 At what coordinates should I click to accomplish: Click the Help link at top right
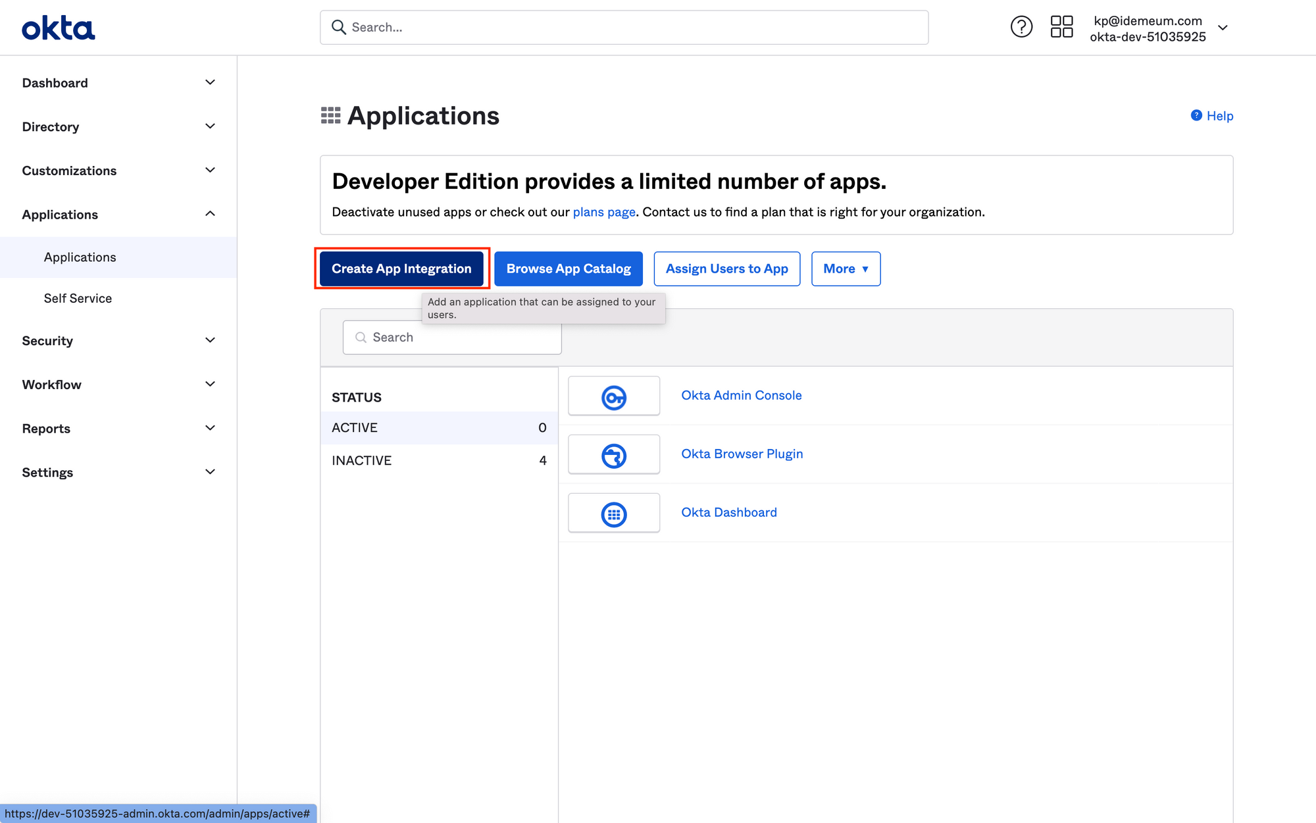coord(1220,116)
